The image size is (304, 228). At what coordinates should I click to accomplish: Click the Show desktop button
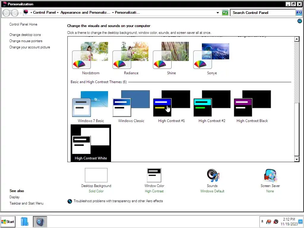(x=301, y=221)
